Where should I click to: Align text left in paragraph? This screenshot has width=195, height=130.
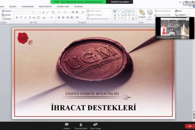[59, 17]
